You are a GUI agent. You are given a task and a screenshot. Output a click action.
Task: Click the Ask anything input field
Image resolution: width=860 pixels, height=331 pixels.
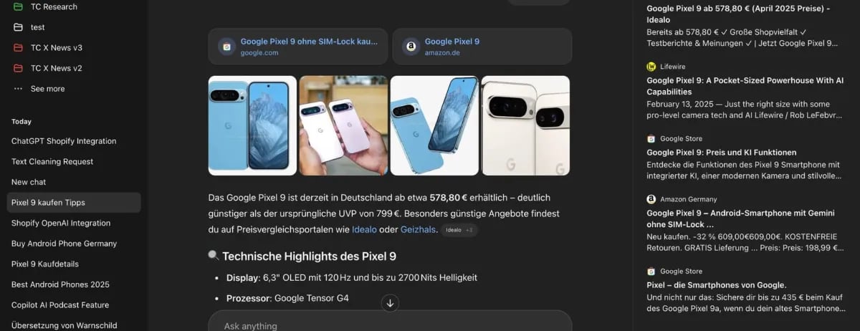click(x=390, y=324)
